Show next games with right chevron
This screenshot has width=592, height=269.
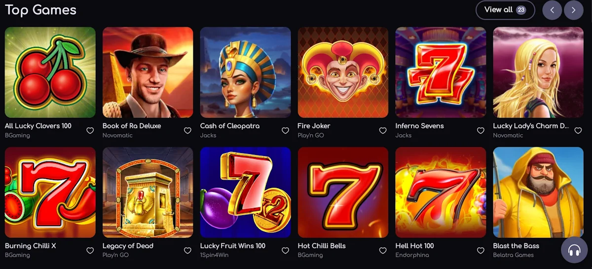(x=574, y=10)
